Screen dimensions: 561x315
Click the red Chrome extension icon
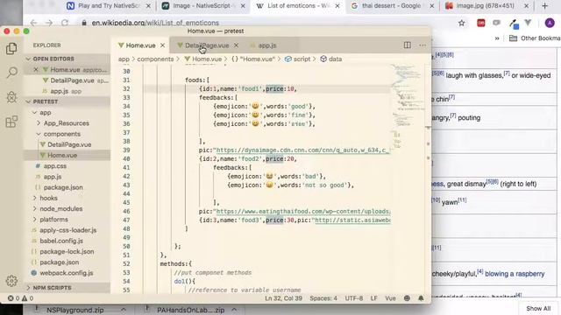click(481, 24)
